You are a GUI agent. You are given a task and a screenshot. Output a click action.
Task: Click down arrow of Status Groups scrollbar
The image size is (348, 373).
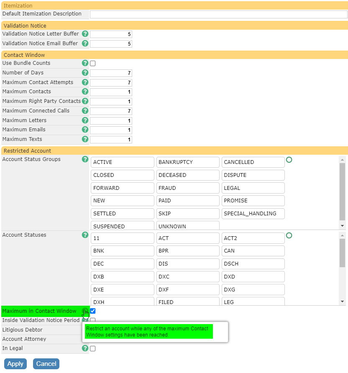tap(342, 226)
